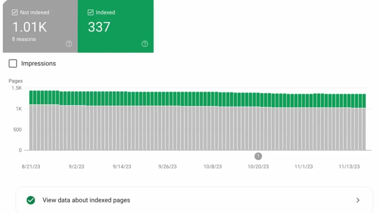Click the help icon on Indexed card
This screenshot has width=379, height=213.
pyautogui.click(x=145, y=44)
